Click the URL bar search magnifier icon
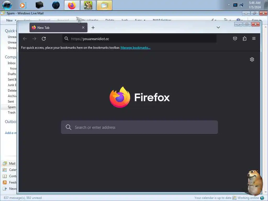 click(x=66, y=39)
